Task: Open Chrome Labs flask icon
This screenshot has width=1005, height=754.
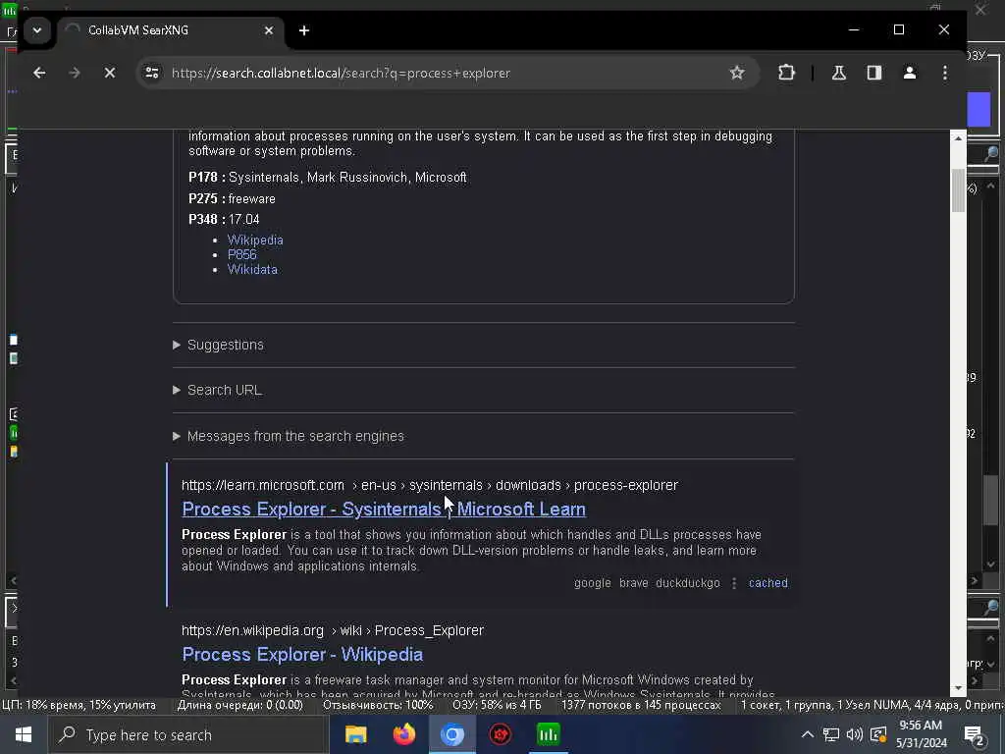Action: point(839,73)
